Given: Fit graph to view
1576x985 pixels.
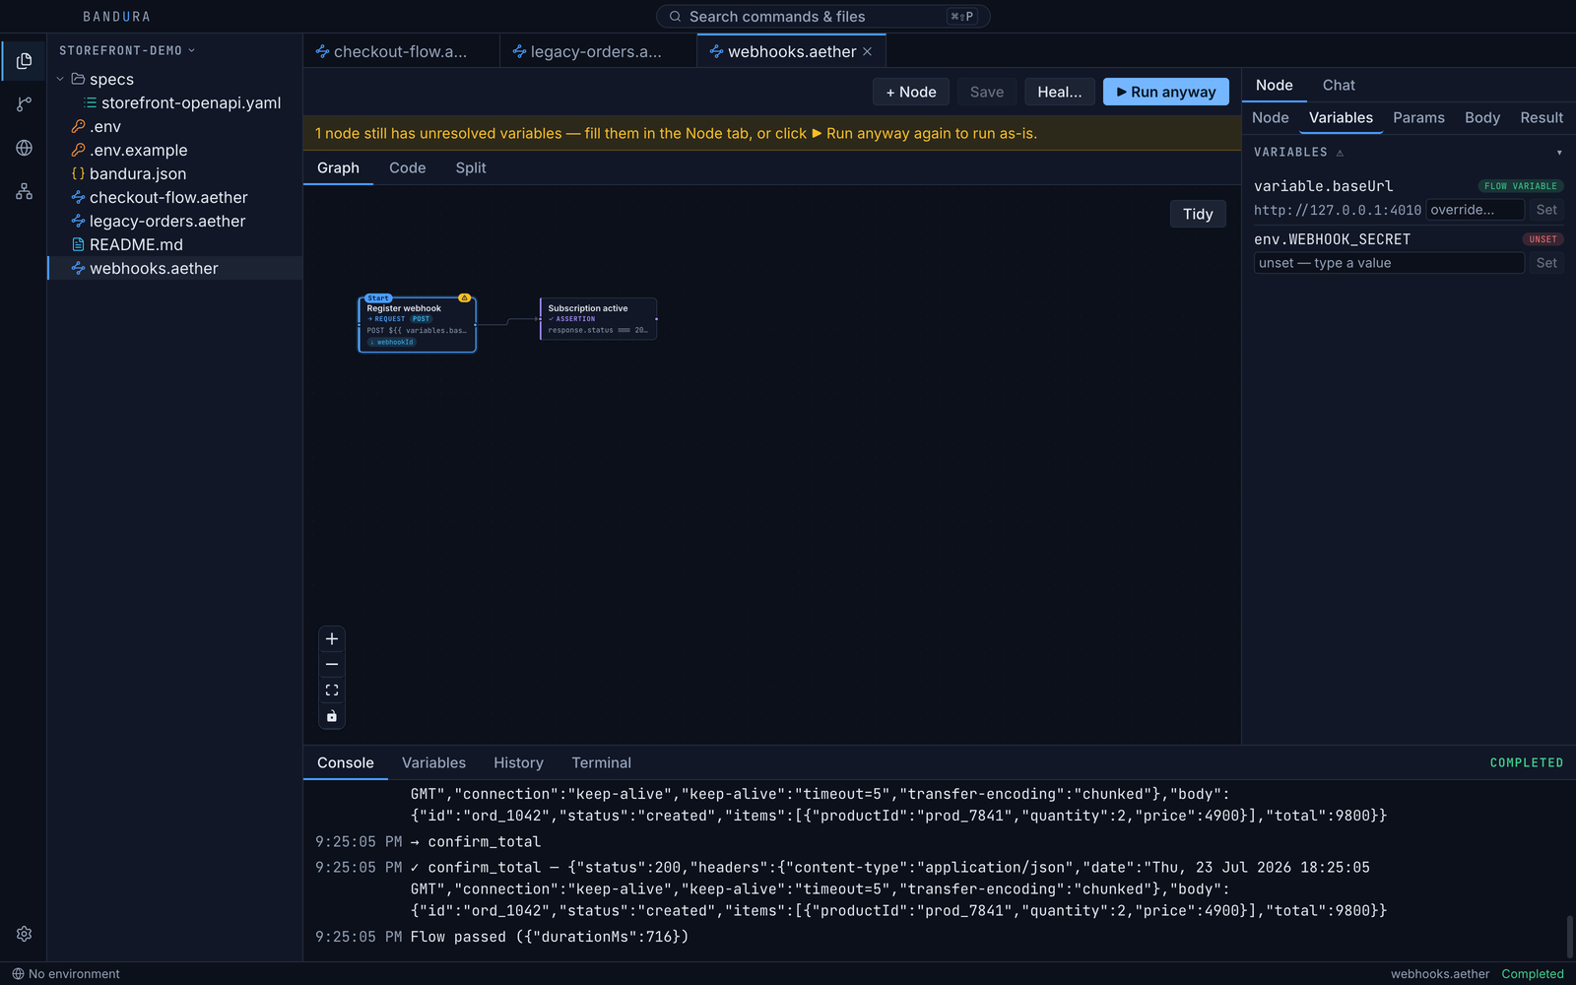Looking at the screenshot, I should point(332,690).
